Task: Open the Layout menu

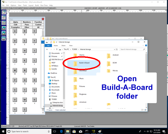Action: (31, 5)
